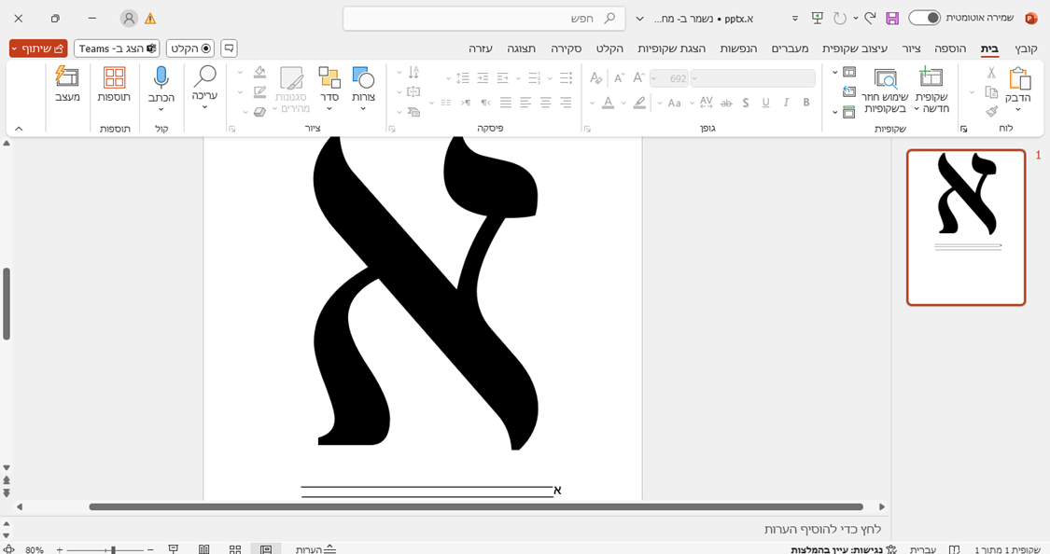Click the Save icon in title bar
Viewport: 1050px width, 554px height.
tap(892, 19)
